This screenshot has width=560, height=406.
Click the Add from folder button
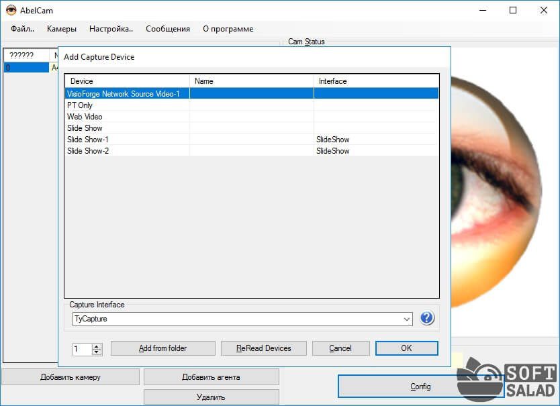click(163, 348)
